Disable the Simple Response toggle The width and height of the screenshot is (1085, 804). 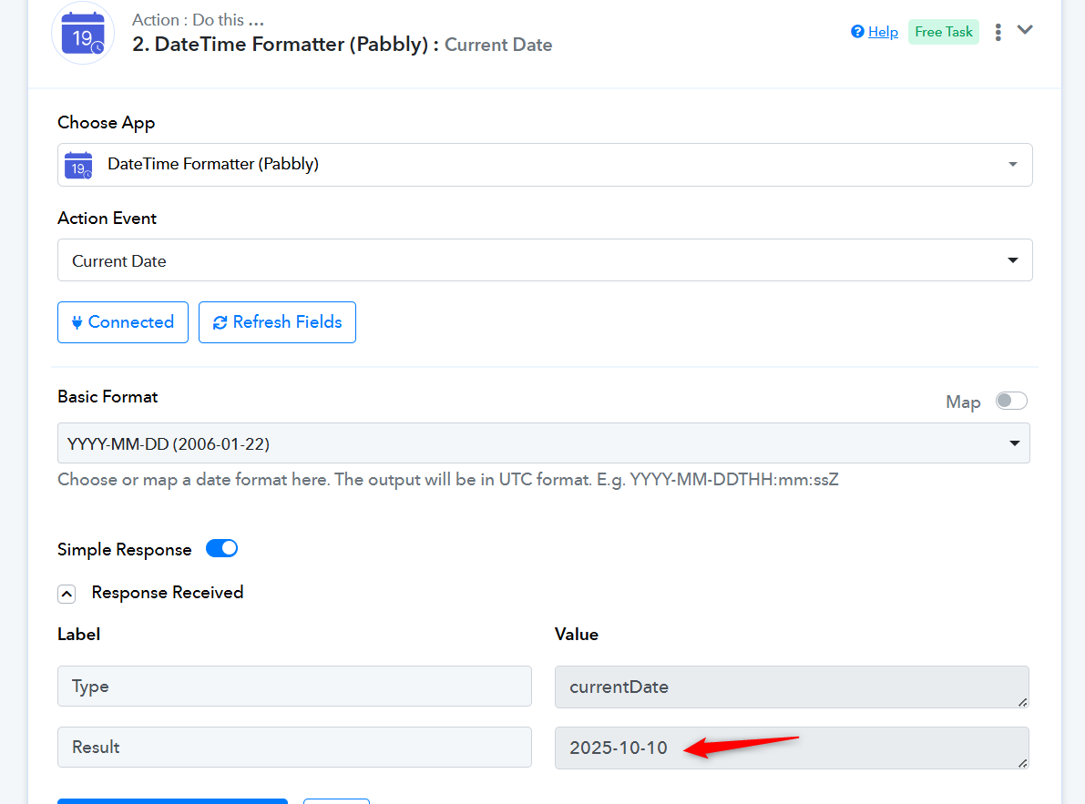pyautogui.click(x=221, y=549)
